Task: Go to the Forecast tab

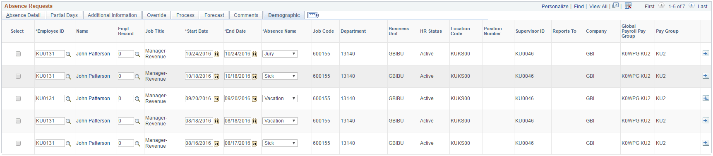Action: tap(214, 15)
